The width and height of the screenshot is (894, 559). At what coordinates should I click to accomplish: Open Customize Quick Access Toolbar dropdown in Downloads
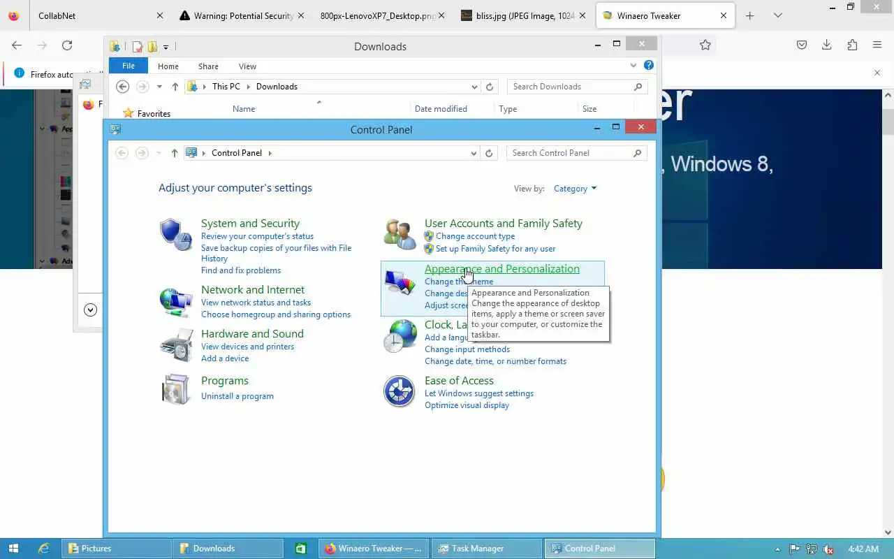pyautogui.click(x=166, y=48)
